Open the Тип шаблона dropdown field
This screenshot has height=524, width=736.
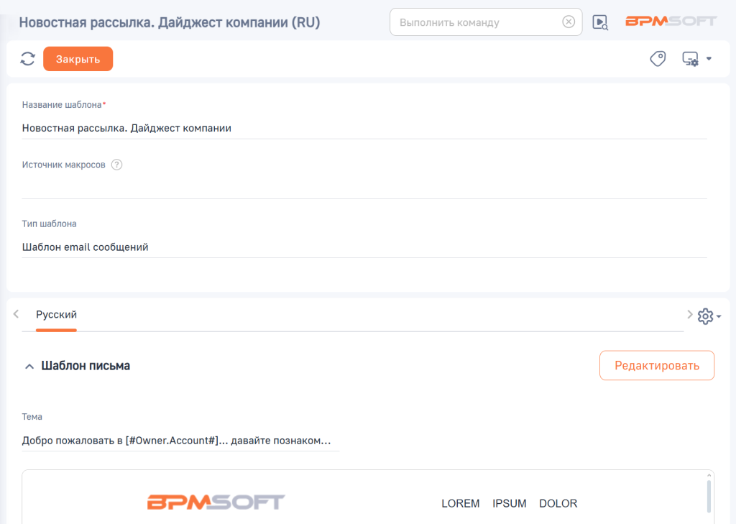click(x=364, y=247)
